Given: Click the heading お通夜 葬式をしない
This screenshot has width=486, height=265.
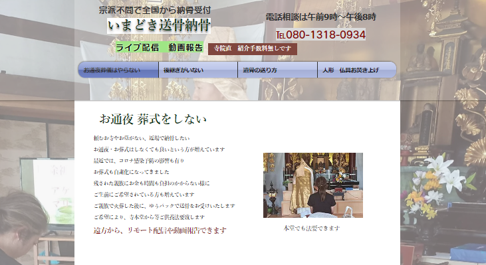Looking at the screenshot, I should click(153, 119).
